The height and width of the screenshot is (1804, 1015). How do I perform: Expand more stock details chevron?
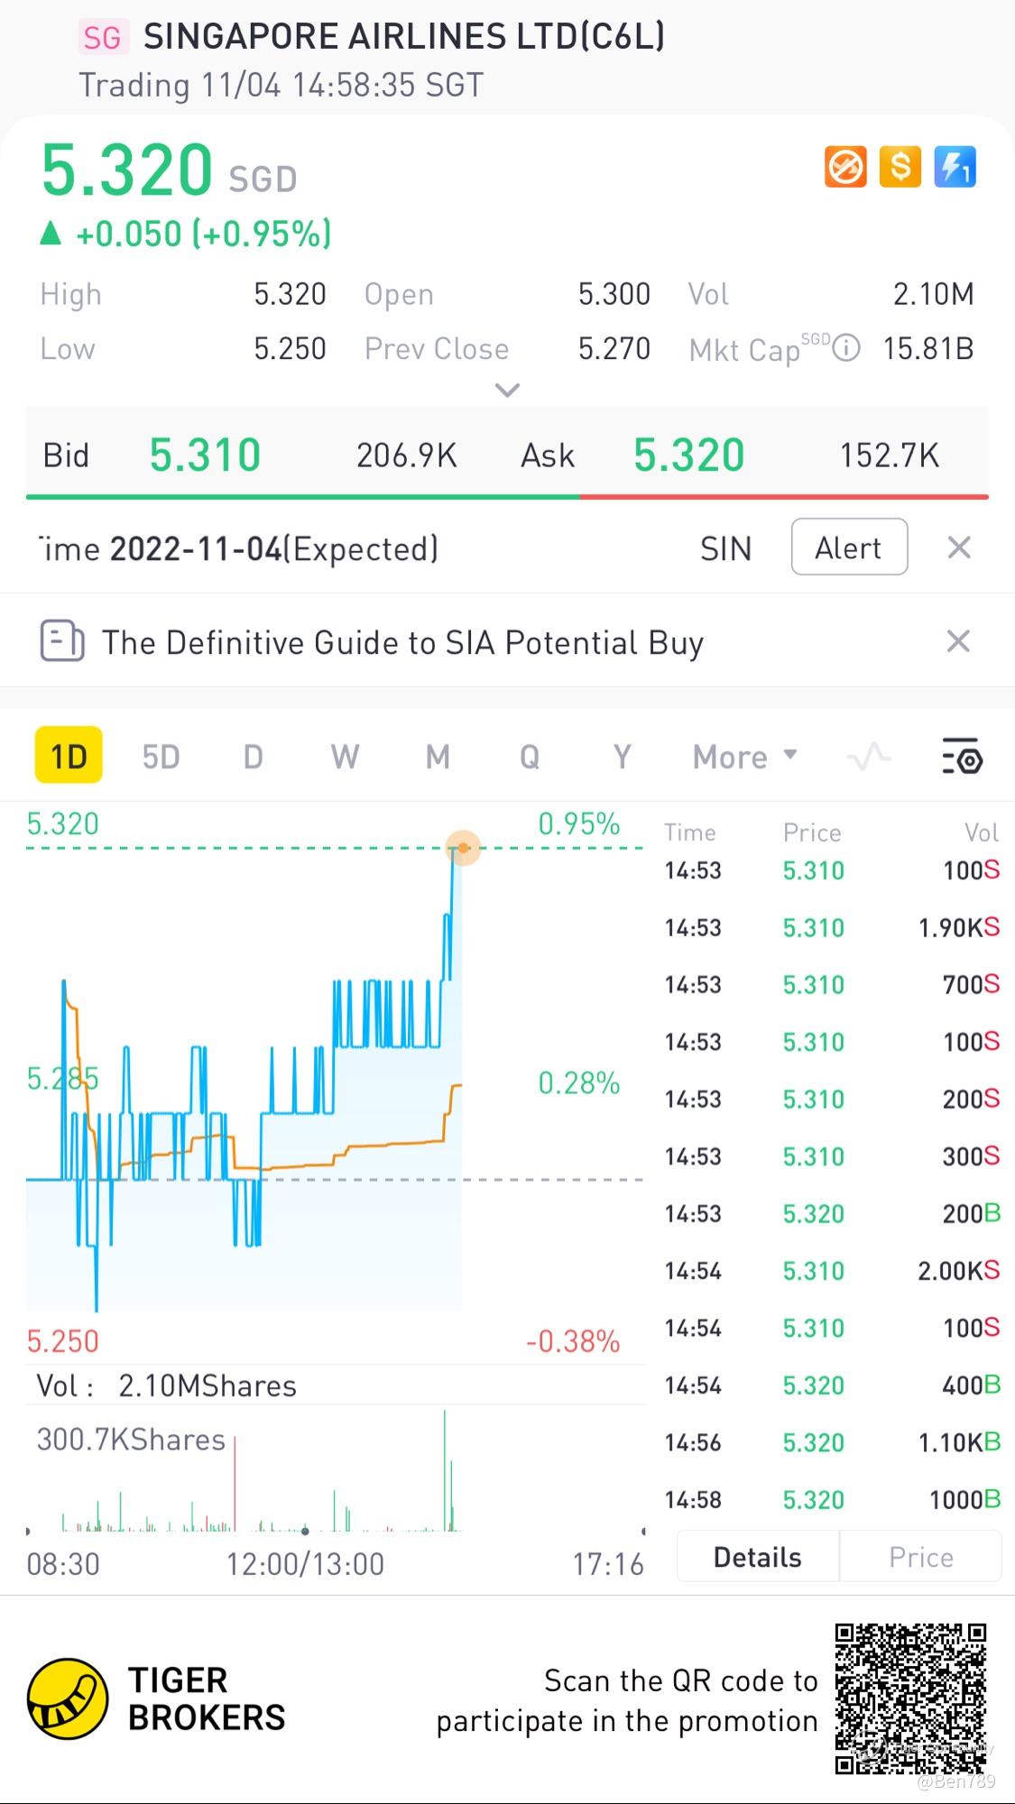508,391
